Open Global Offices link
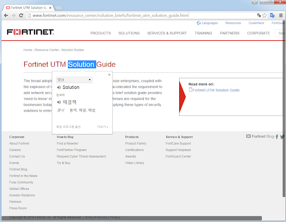 point(19,189)
